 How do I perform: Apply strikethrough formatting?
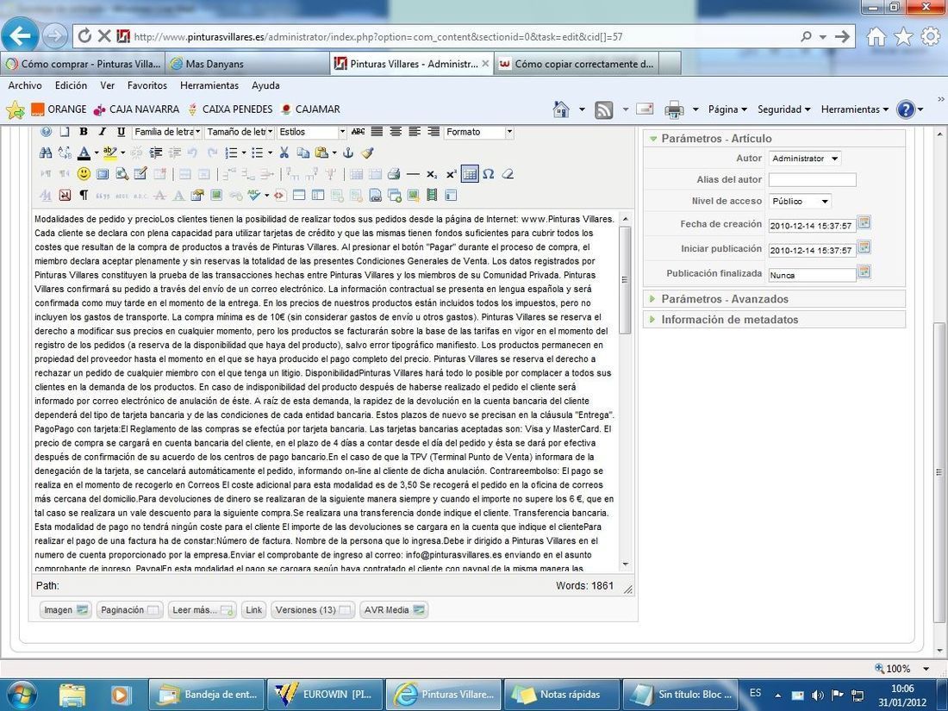pyautogui.click(x=358, y=132)
